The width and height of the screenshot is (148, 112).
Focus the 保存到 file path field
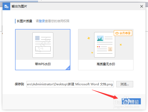70,84
